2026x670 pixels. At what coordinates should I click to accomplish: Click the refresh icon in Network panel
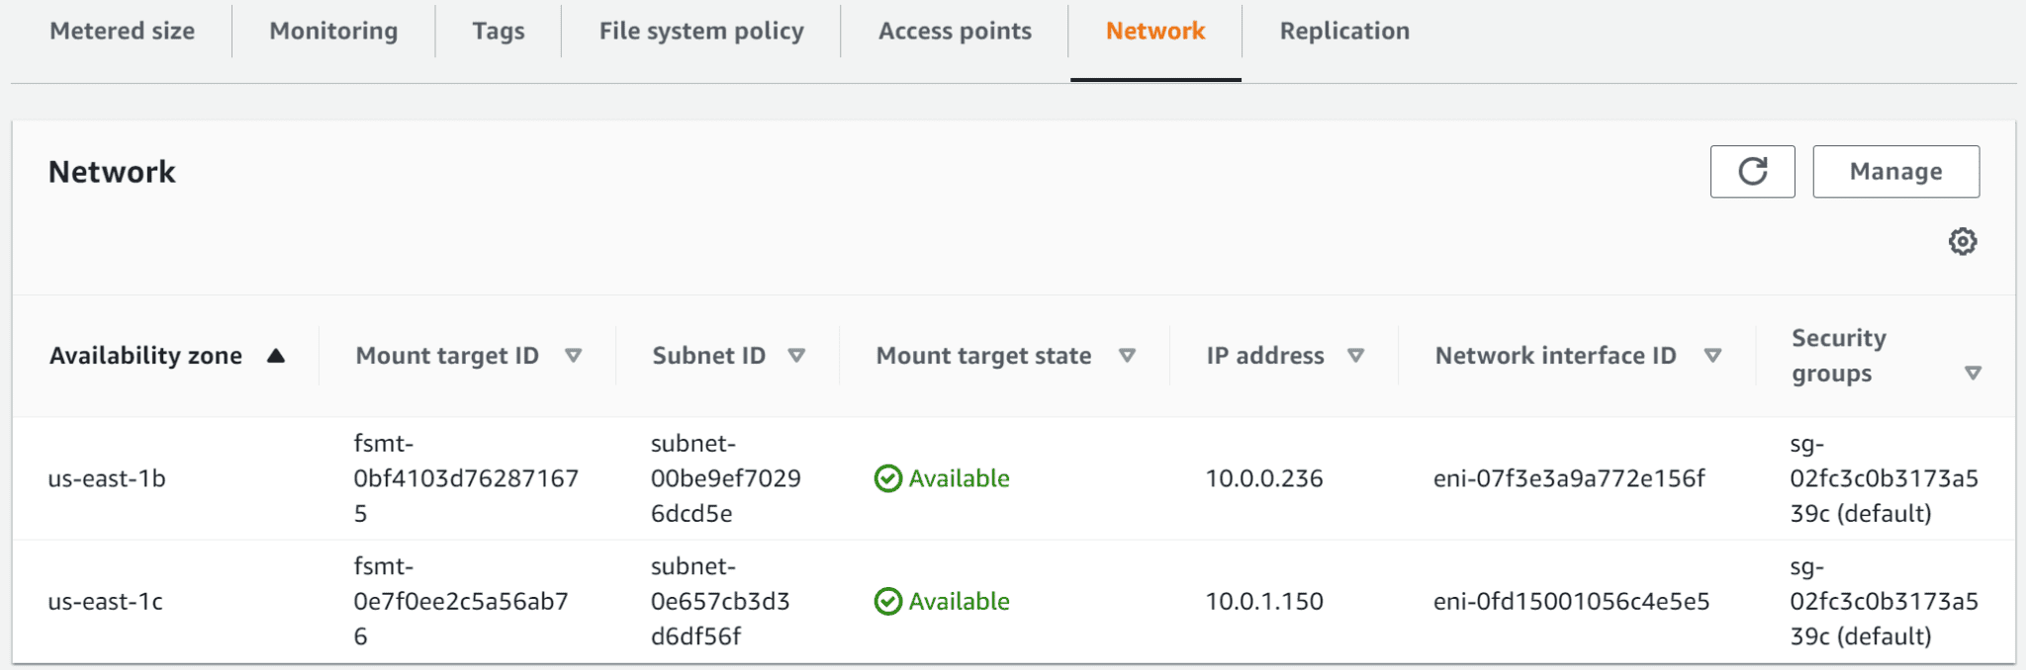(x=1752, y=171)
